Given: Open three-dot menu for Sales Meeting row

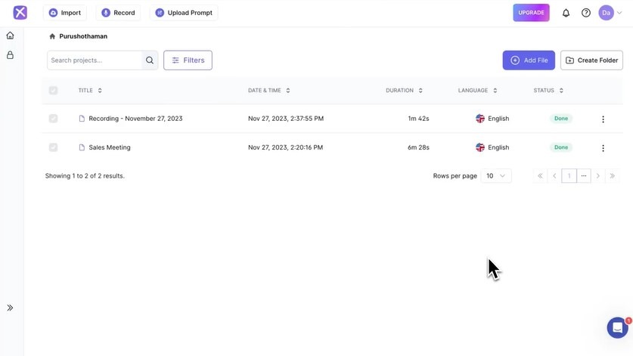Looking at the screenshot, I should point(603,148).
